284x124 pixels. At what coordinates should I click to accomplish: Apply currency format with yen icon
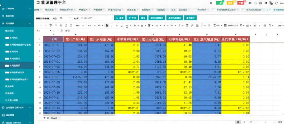56,26
